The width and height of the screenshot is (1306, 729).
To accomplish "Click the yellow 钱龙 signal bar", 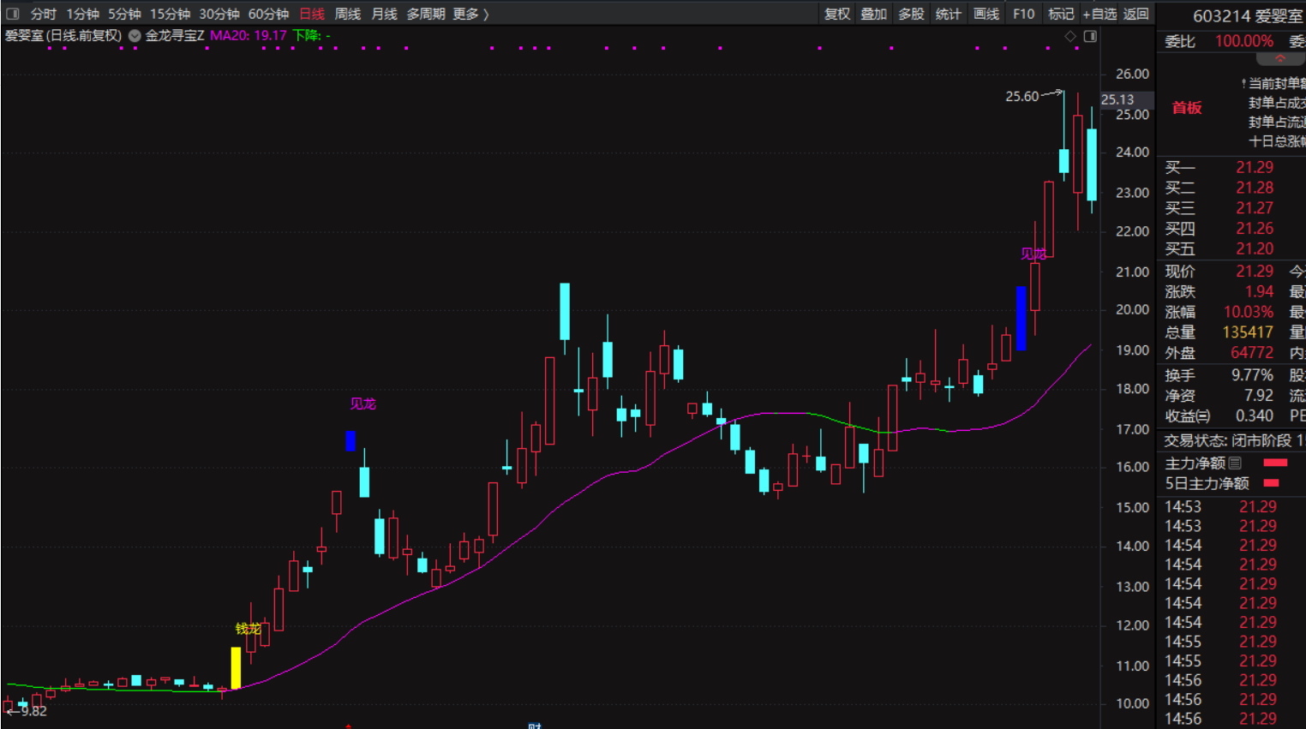I will coord(236,667).
